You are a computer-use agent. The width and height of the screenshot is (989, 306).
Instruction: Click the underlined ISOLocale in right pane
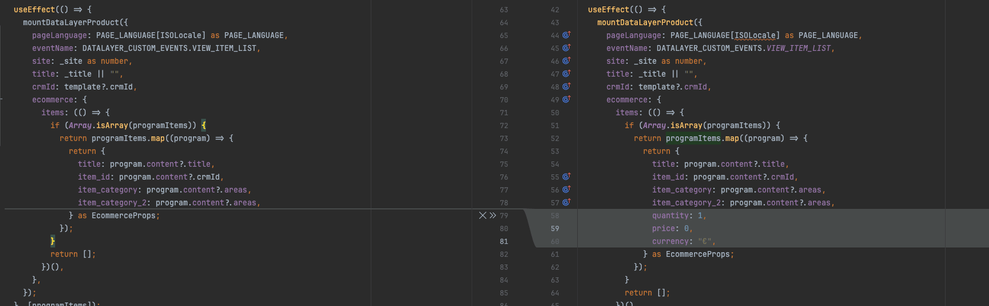pos(757,36)
